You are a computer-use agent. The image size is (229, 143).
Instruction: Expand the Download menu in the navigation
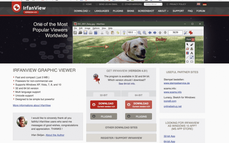pos(82,11)
